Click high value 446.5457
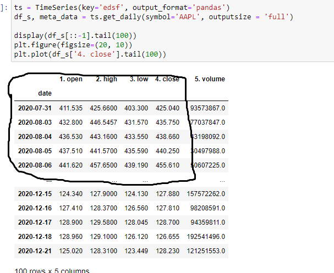The image size is (334, 273). (x=103, y=122)
